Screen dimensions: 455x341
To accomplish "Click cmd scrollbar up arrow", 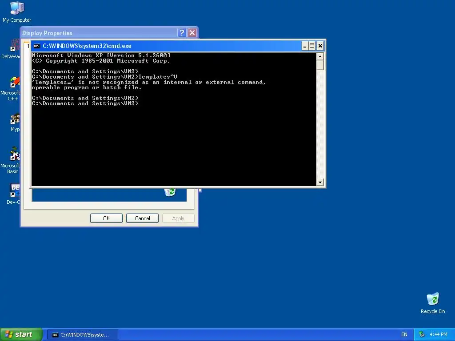I will (x=320, y=56).
